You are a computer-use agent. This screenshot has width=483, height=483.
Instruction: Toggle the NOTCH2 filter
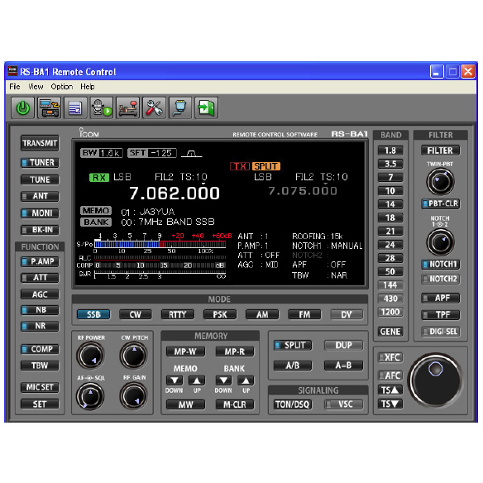441,279
